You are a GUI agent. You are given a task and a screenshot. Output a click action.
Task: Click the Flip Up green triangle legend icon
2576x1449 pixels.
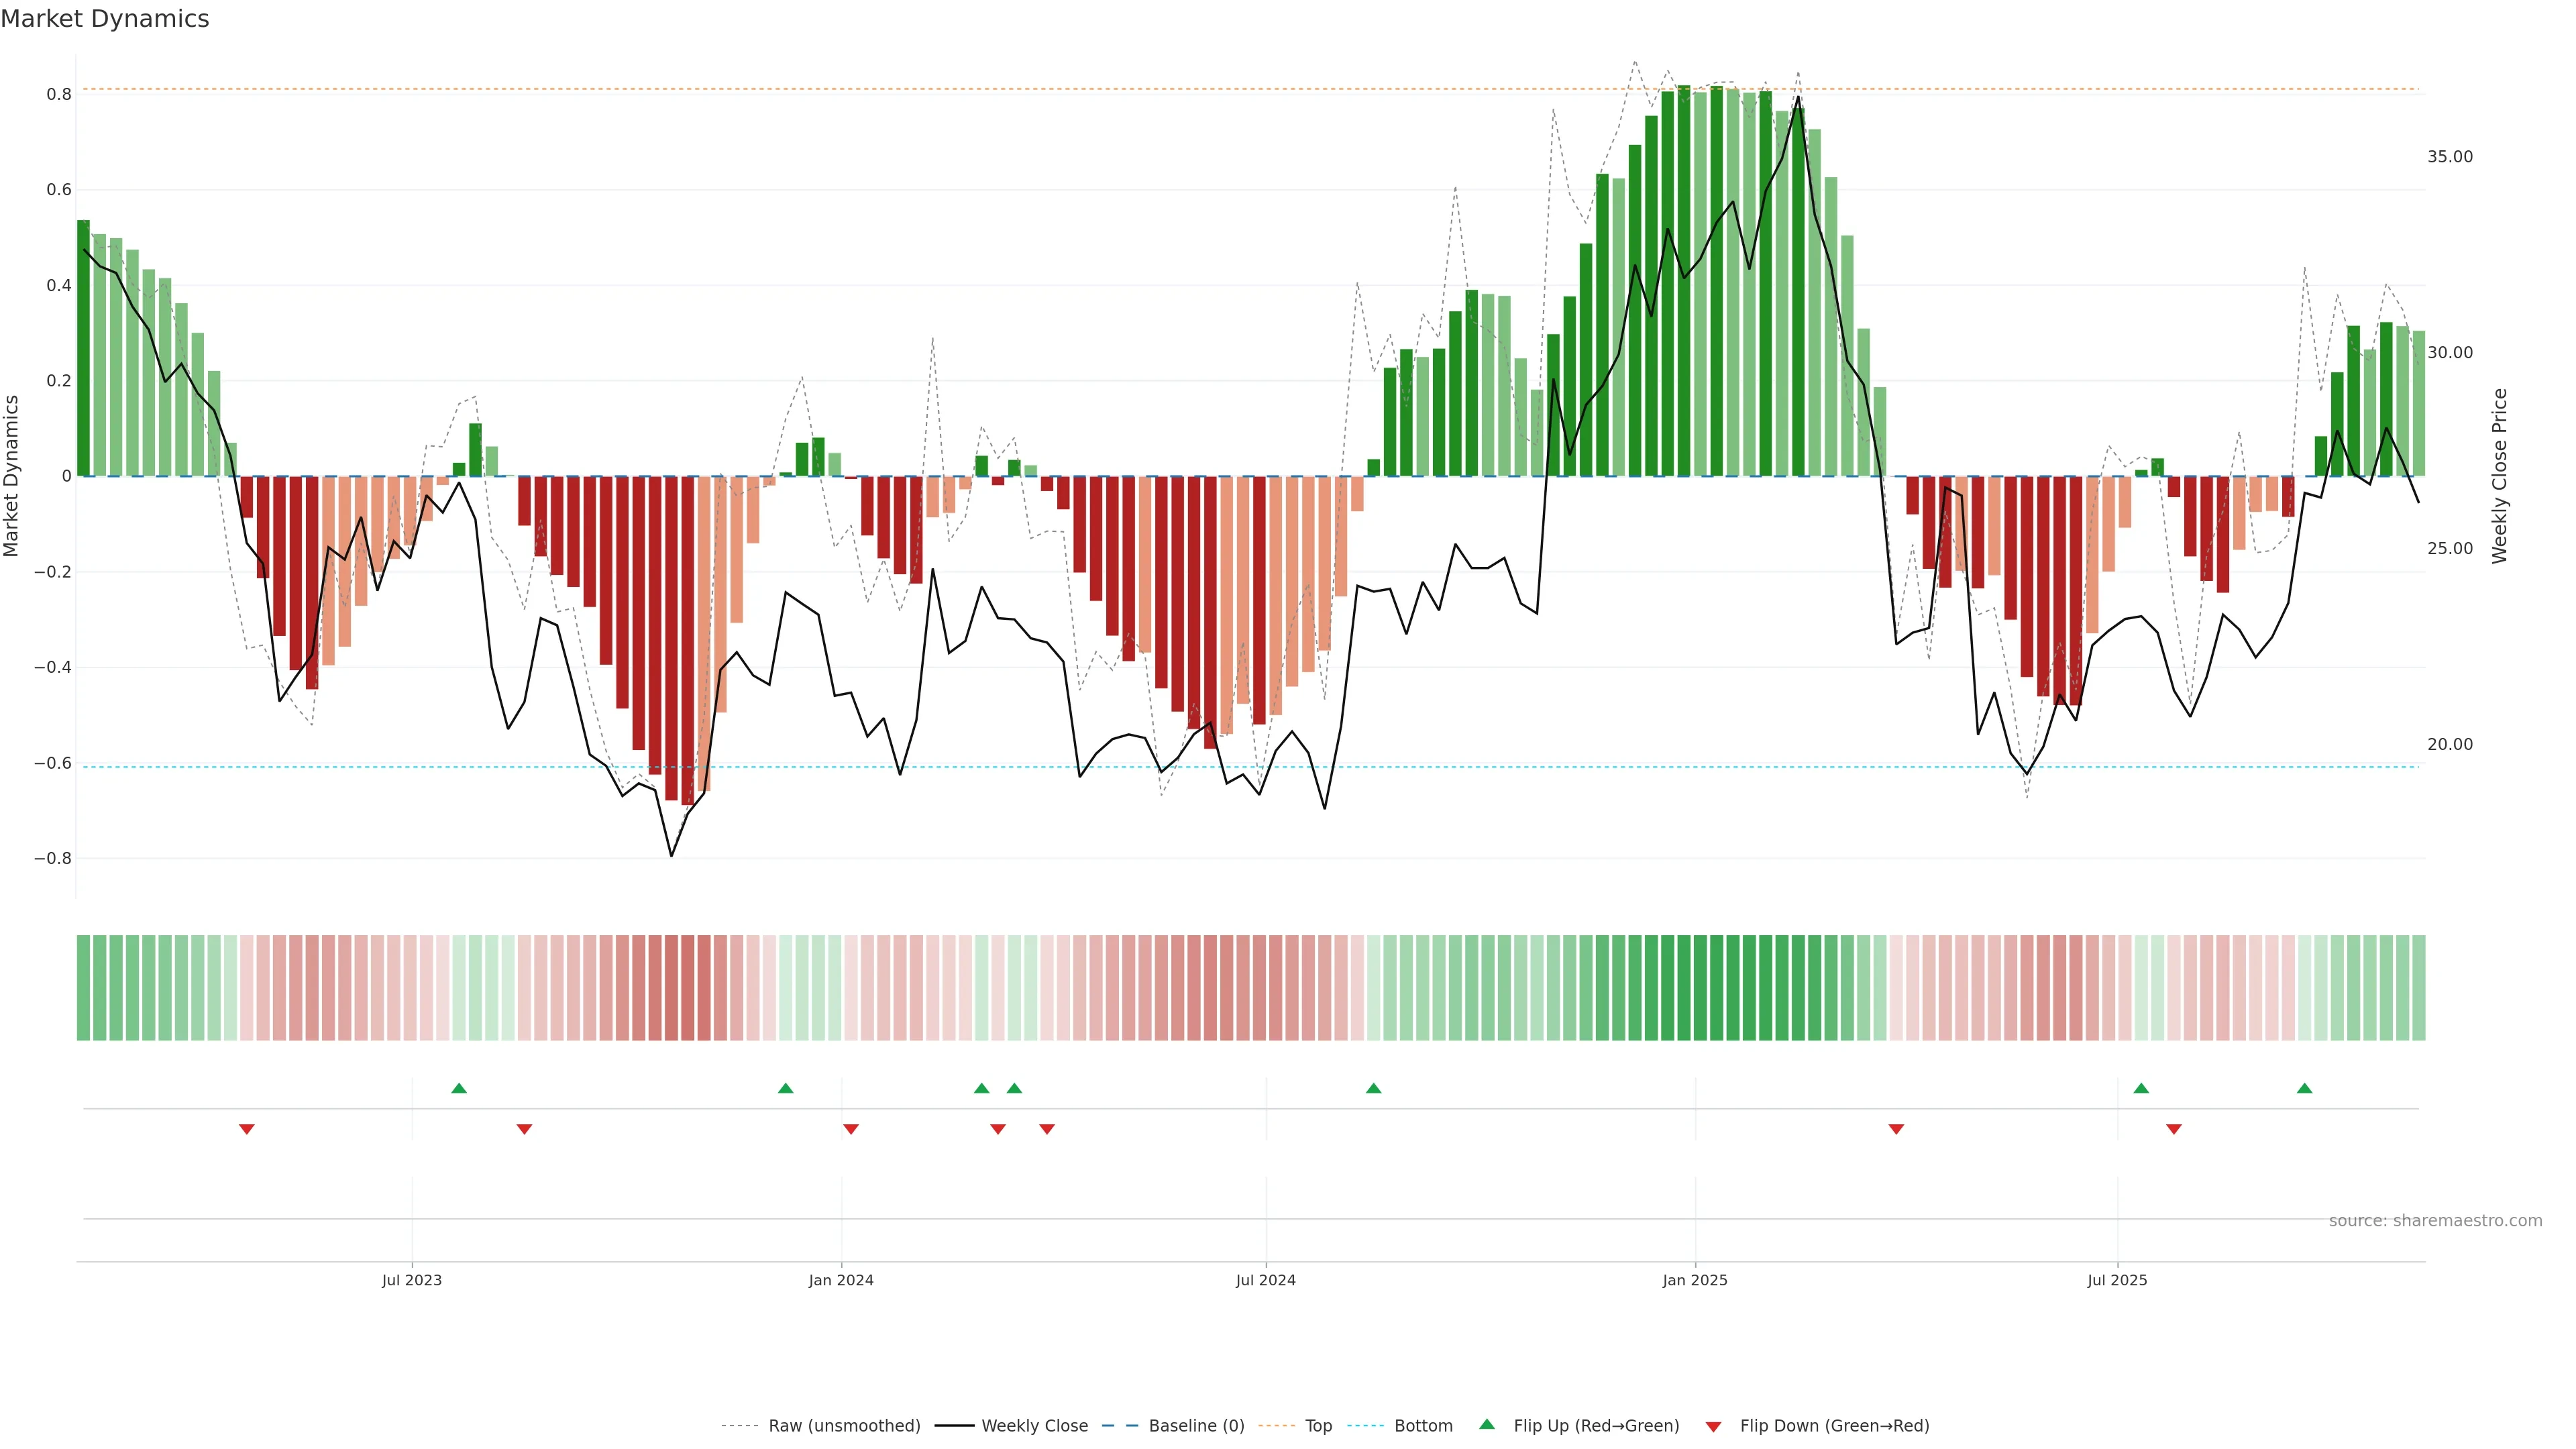(1486, 1424)
